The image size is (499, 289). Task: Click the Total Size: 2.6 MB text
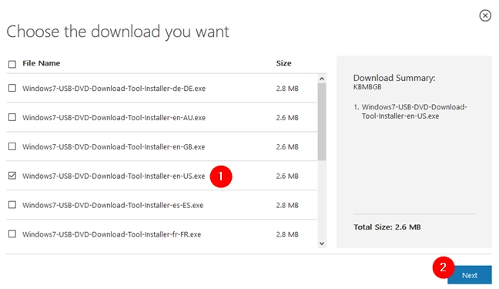[x=387, y=227]
